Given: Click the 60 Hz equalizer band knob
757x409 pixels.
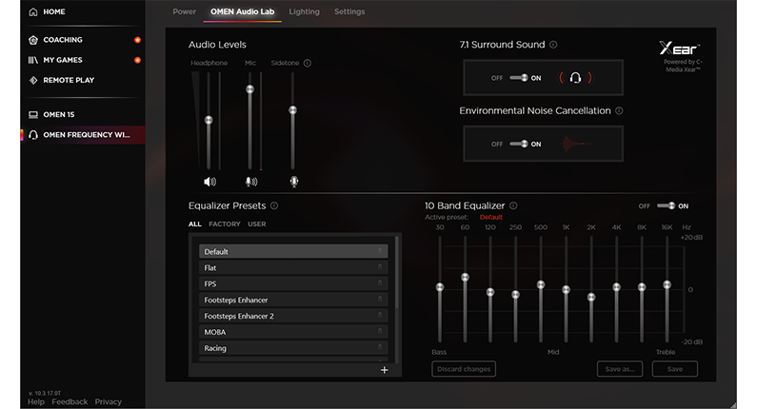Looking at the screenshot, I should pos(465,278).
